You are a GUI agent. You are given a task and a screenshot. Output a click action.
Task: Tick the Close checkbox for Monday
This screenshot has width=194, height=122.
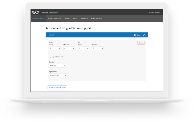point(135,35)
